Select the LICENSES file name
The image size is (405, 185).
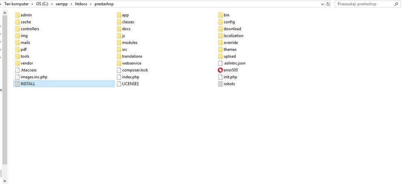click(130, 84)
